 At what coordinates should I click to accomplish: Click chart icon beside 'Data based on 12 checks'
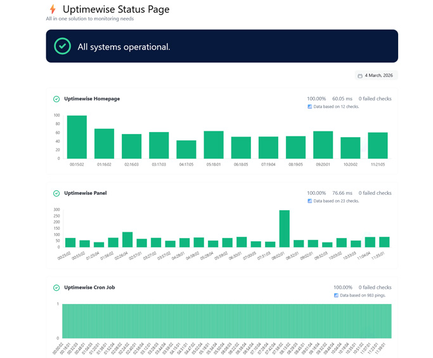coord(310,107)
